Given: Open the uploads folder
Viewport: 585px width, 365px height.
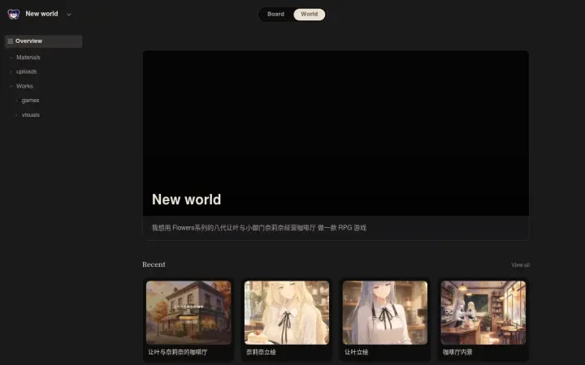Looking at the screenshot, I should [27, 71].
